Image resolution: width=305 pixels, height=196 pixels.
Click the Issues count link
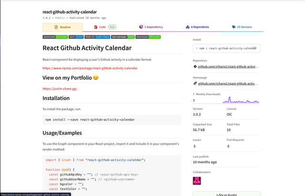[x=194, y=146]
